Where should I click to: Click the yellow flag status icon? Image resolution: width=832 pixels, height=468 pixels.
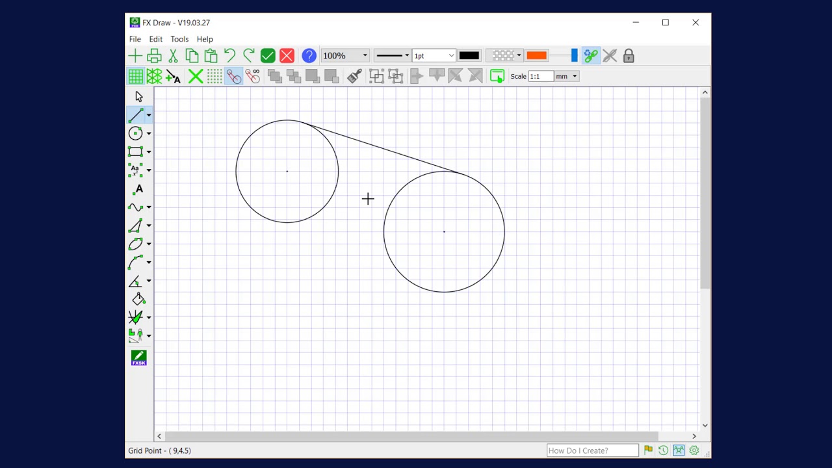pyautogui.click(x=648, y=450)
